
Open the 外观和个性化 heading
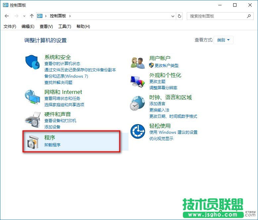165,75
